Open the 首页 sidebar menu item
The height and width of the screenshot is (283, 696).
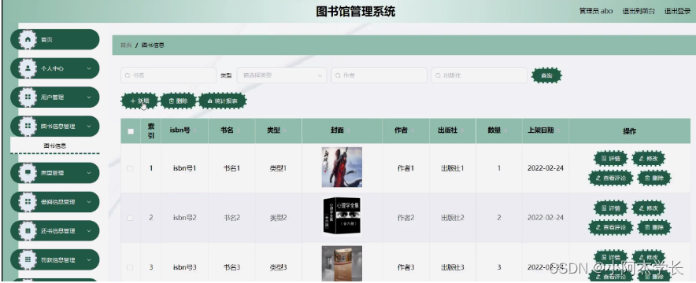coord(54,39)
